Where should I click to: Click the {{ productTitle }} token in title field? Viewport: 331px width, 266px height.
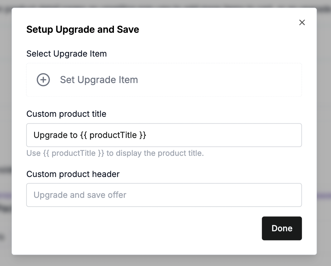point(113,135)
